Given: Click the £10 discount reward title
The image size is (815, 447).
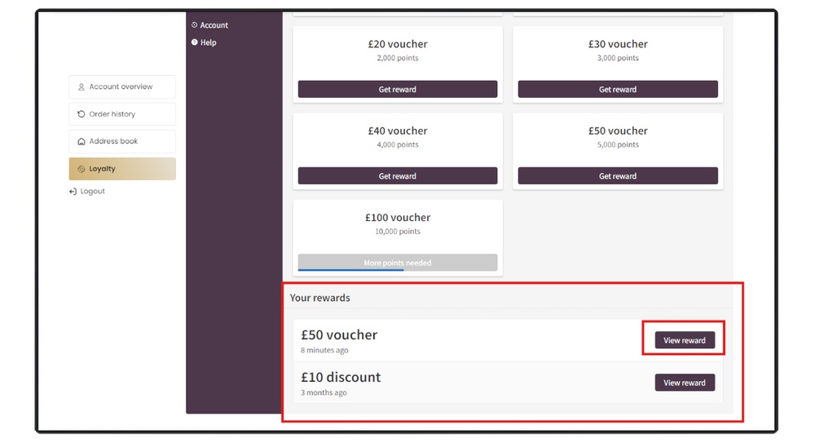Looking at the screenshot, I should (341, 378).
